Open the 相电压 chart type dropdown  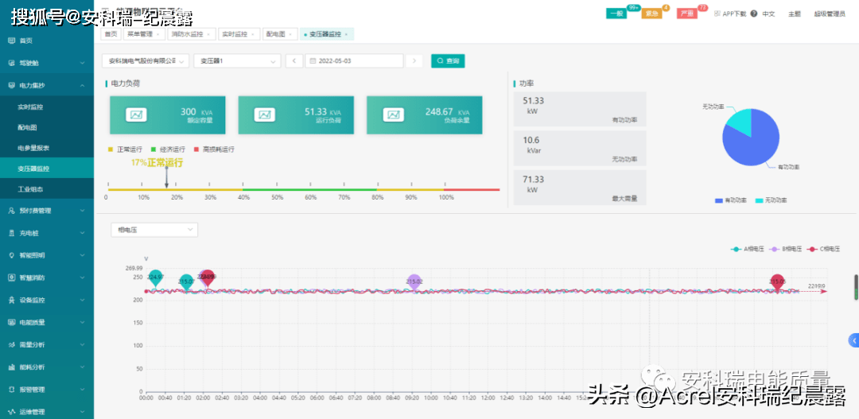(x=154, y=230)
